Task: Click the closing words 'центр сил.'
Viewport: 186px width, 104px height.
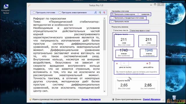Action: 41,91
